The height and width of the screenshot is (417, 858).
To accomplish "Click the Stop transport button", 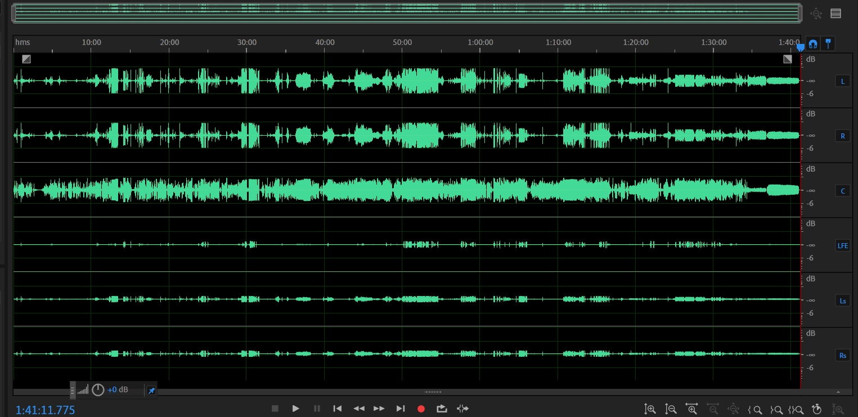I will click(x=275, y=409).
